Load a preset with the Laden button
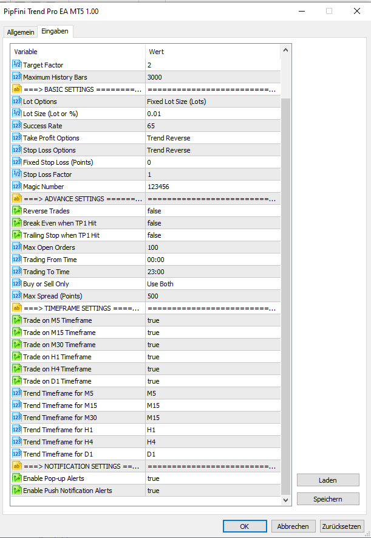The height and width of the screenshot is (538, 371). tap(328, 480)
